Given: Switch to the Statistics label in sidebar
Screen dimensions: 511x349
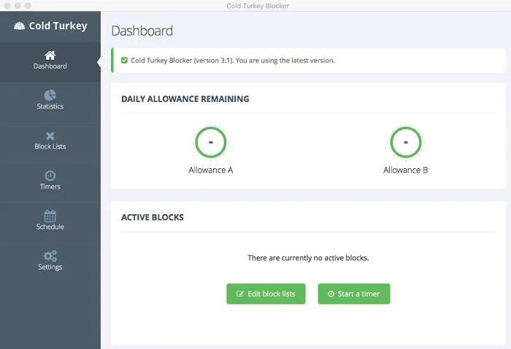Looking at the screenshot, I should click(50, 106).
